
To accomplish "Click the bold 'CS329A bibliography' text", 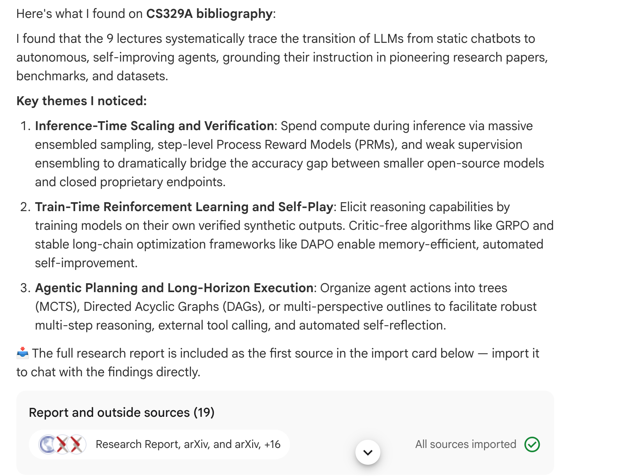I will click(209, 14).
